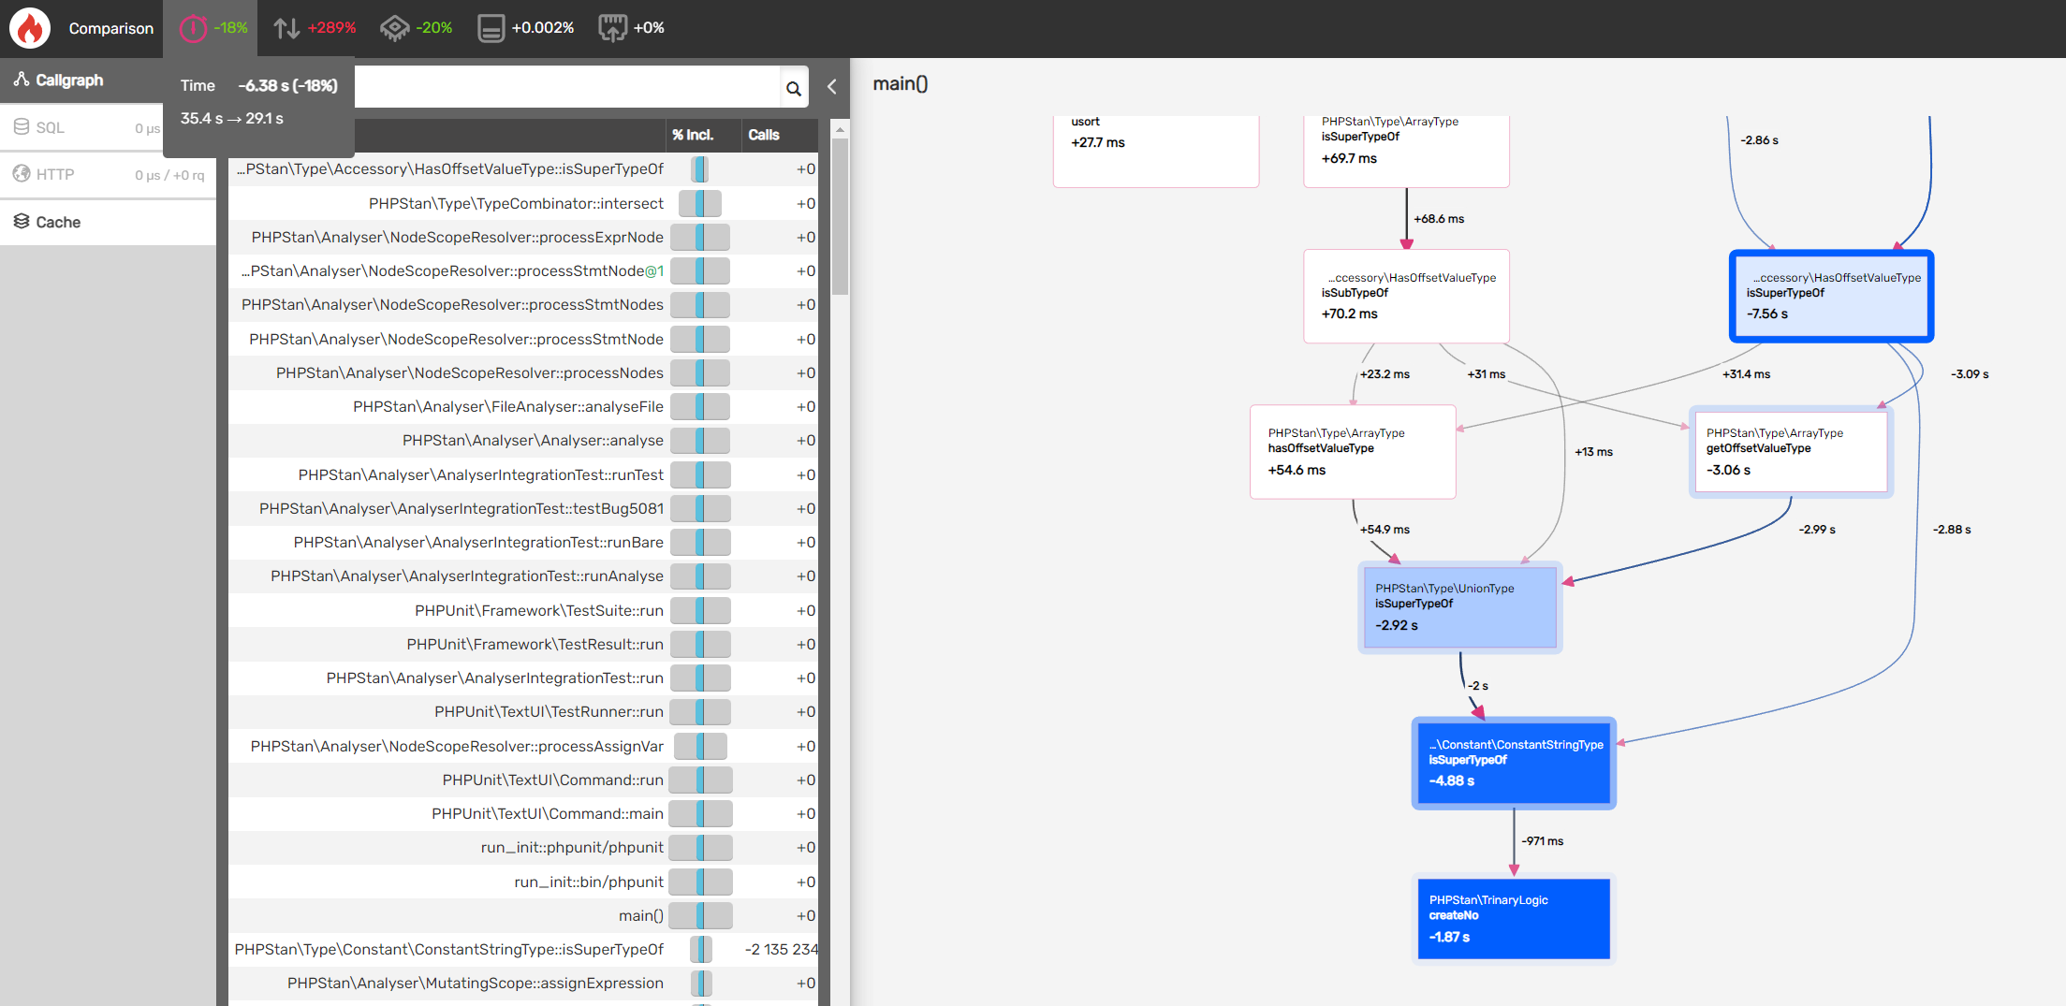2066x1006 pixels.
Task: Click HasOffsetValueType isSubTypeOf graph node
Action: (x=1406, y=296)
